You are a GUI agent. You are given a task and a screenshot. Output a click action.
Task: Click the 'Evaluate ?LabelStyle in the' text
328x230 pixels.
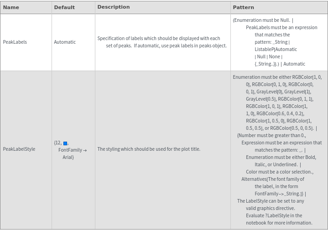tap(274, 215)
